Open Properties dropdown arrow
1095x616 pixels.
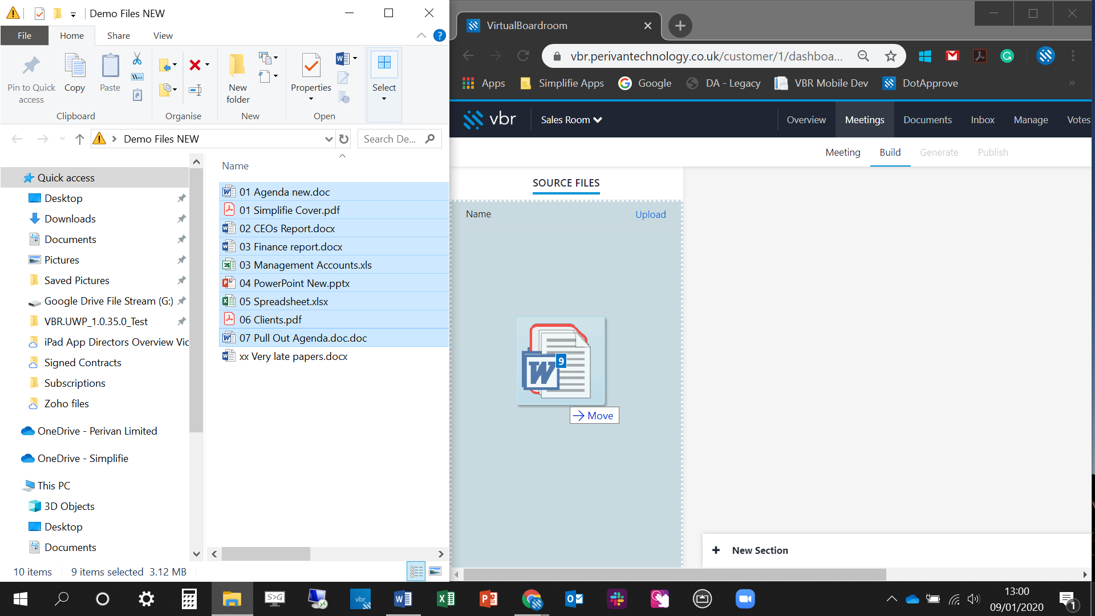311,99
